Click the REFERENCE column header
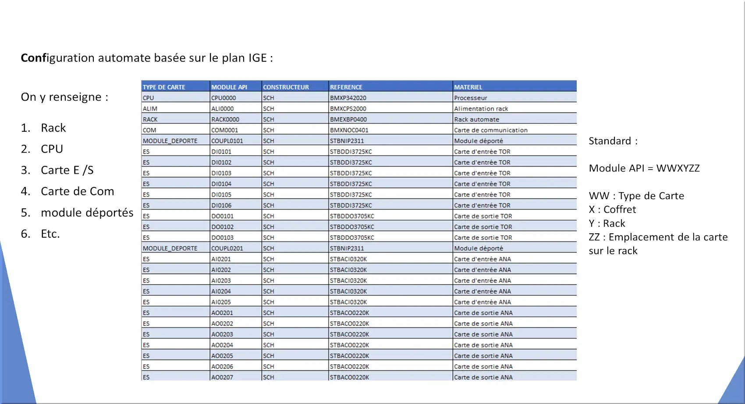Screen dimensions: 745x404 (x=390, y=87)
